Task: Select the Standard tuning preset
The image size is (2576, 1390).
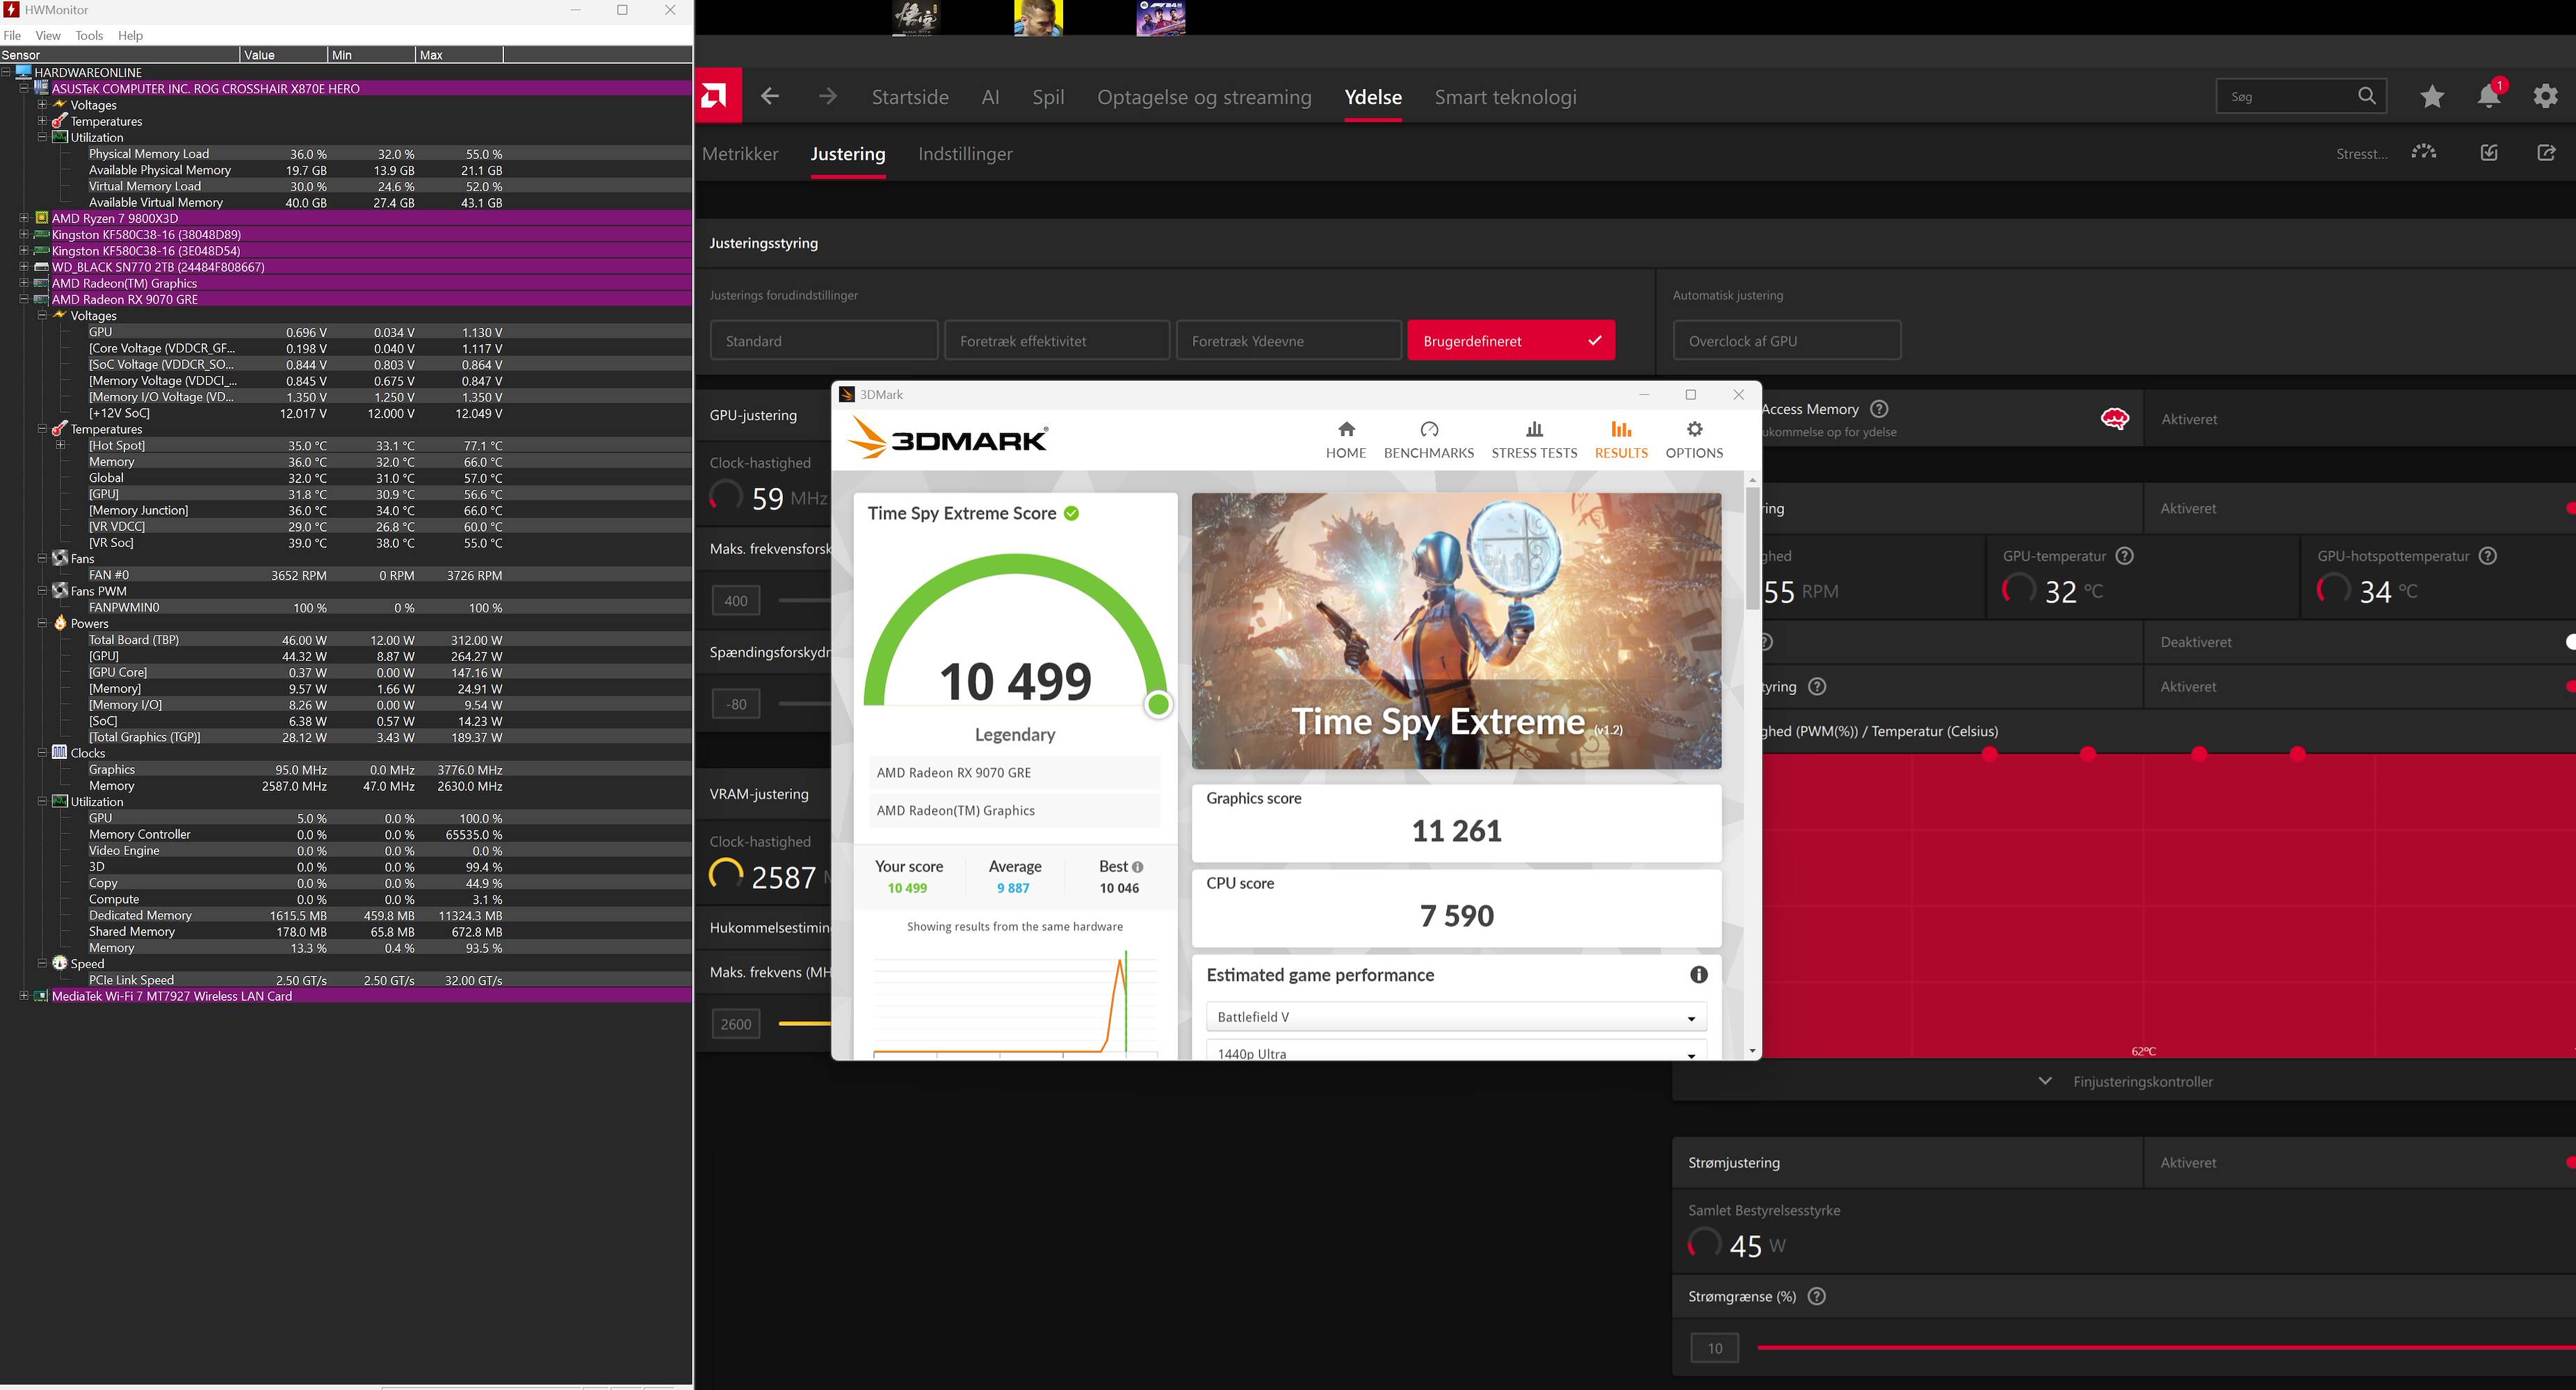Action: [824, 341]
